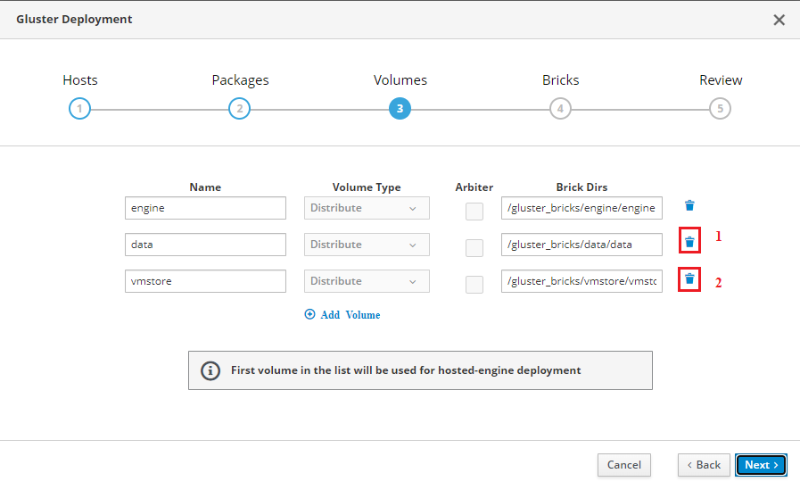
Task: Enable Arbiter checkbox for data volume
Action: [x=474, y=248]
